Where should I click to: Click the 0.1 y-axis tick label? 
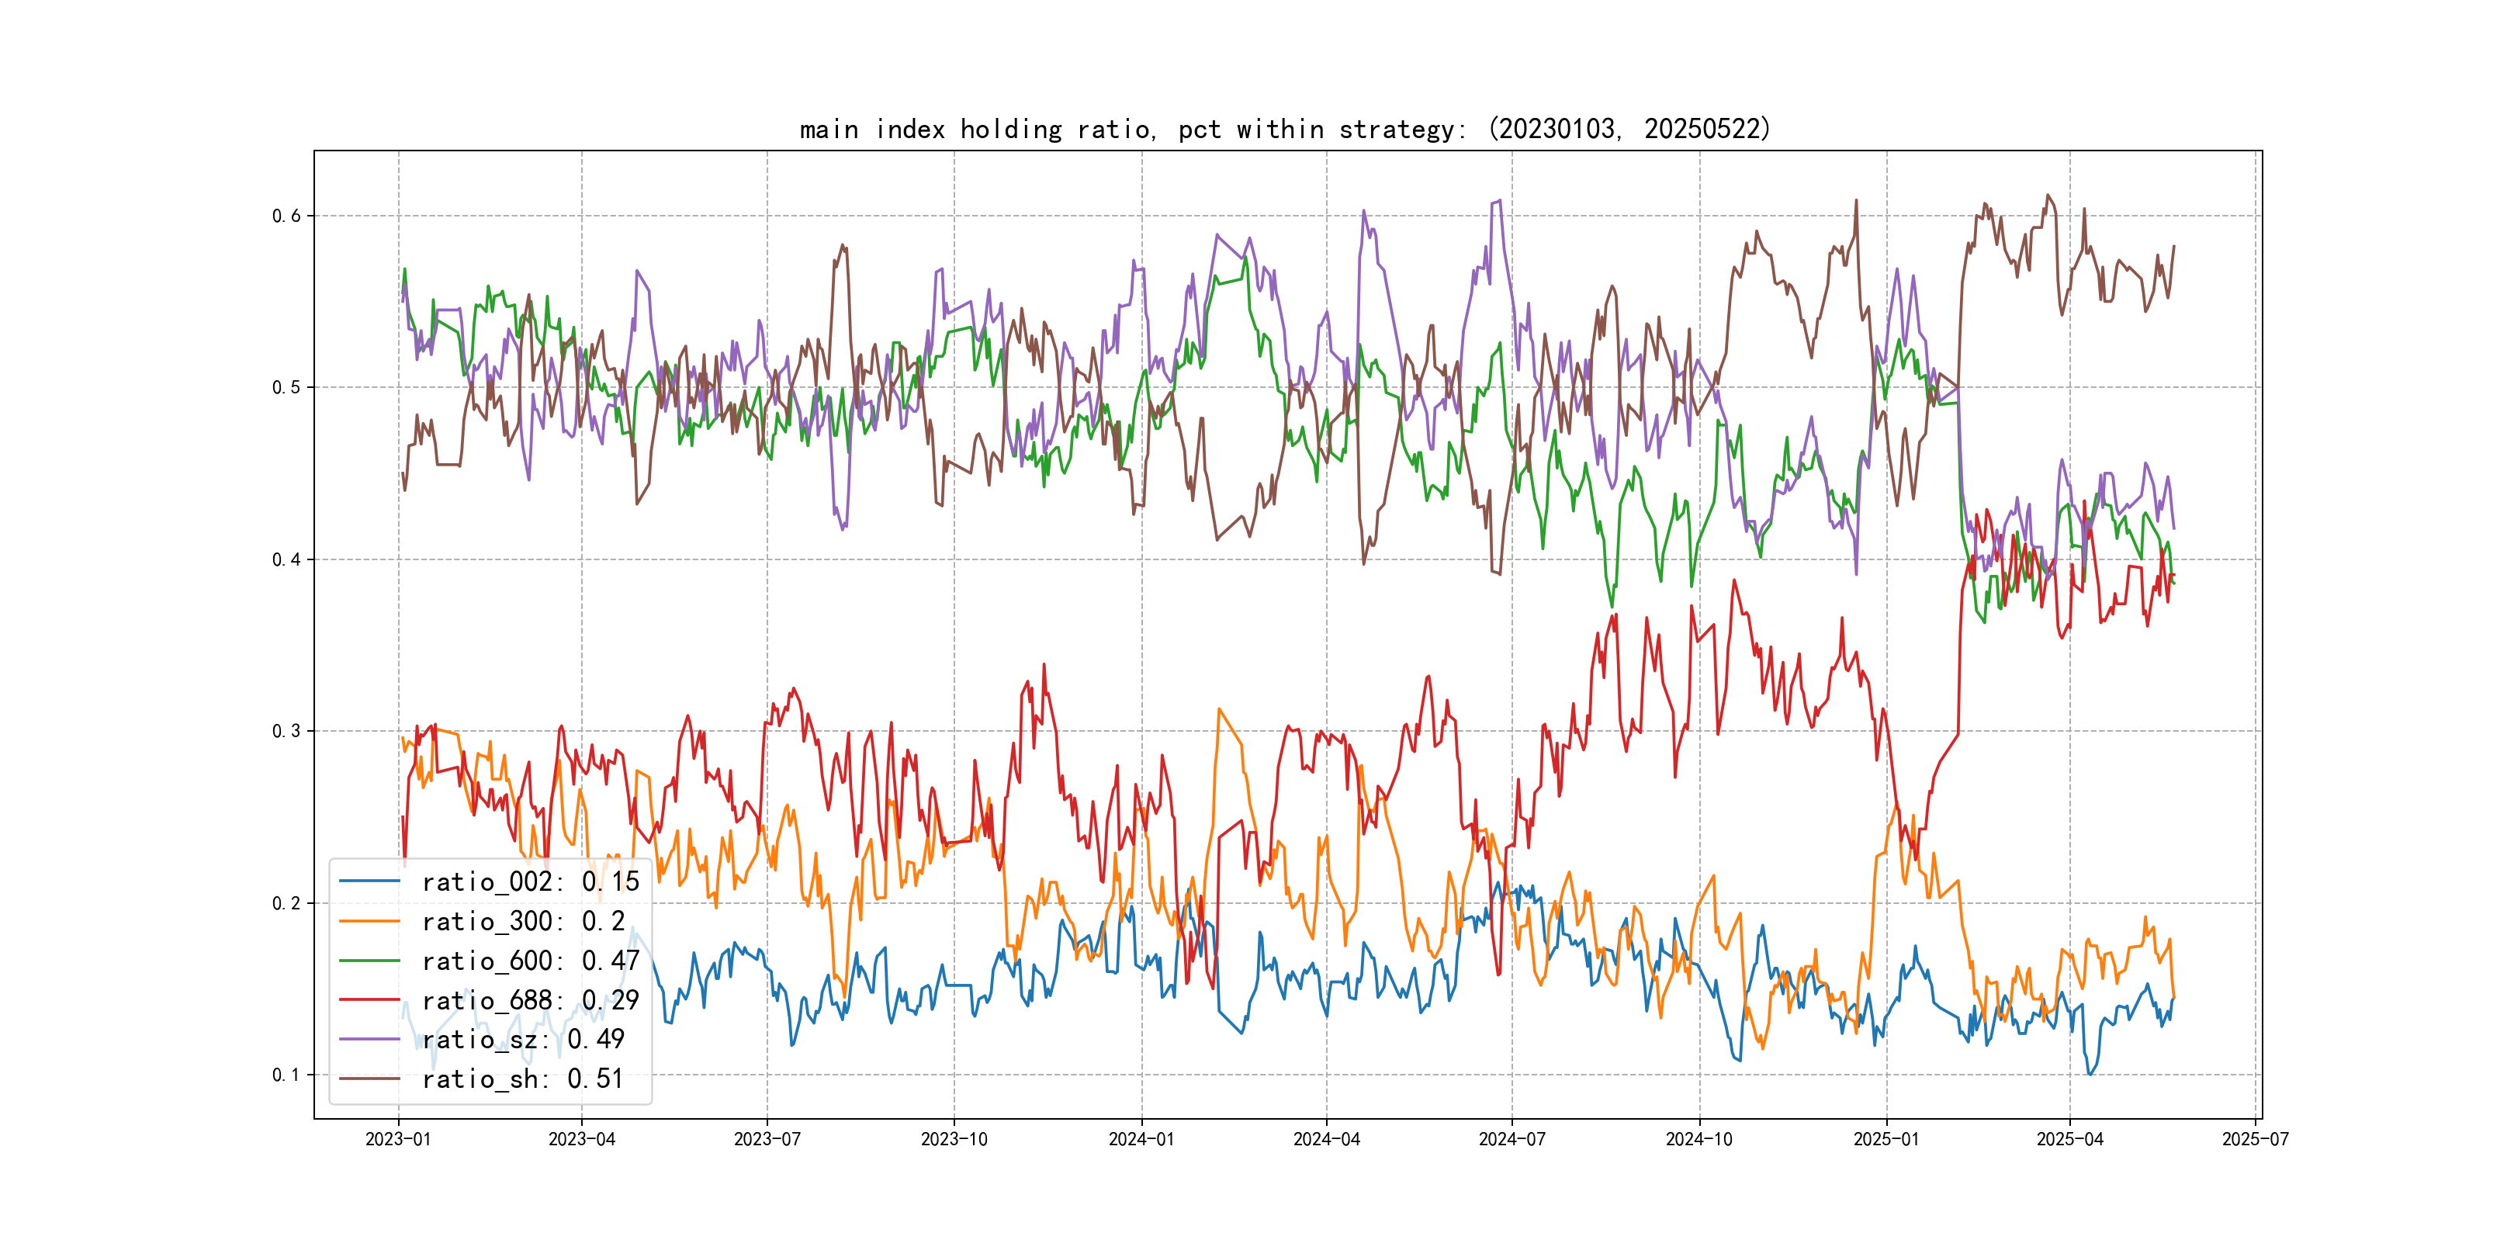point(286,1075)
